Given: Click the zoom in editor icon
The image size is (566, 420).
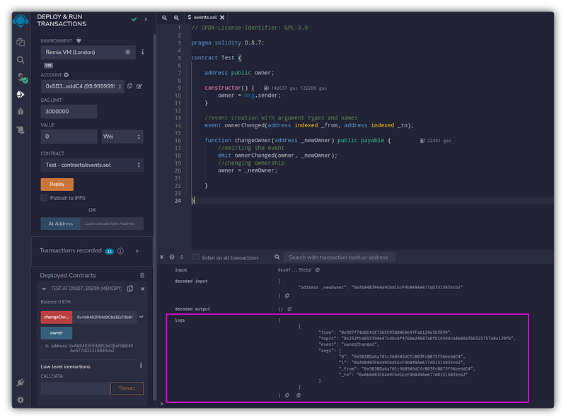Looking at the screenshot, I should [176, 17].
